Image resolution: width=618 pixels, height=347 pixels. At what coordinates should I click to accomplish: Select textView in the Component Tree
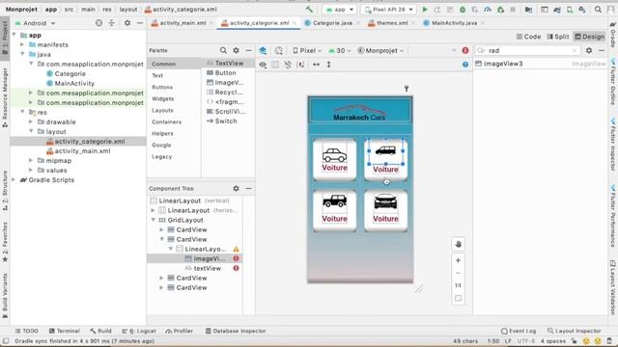(x=208, y=268)
